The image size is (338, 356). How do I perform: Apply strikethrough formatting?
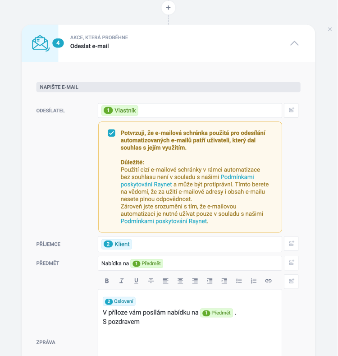click(151, 281)
